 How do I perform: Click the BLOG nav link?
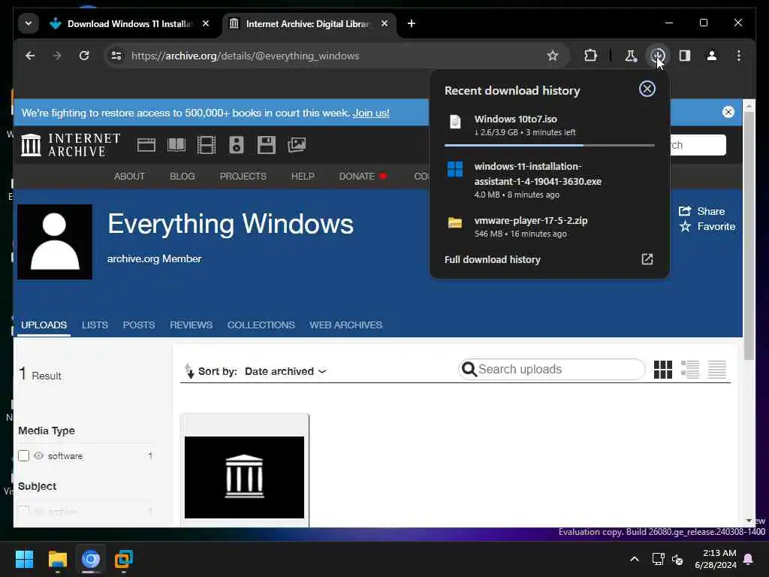182,176
